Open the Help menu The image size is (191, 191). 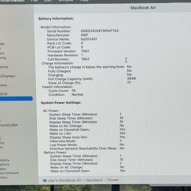[x=84, y=1]
